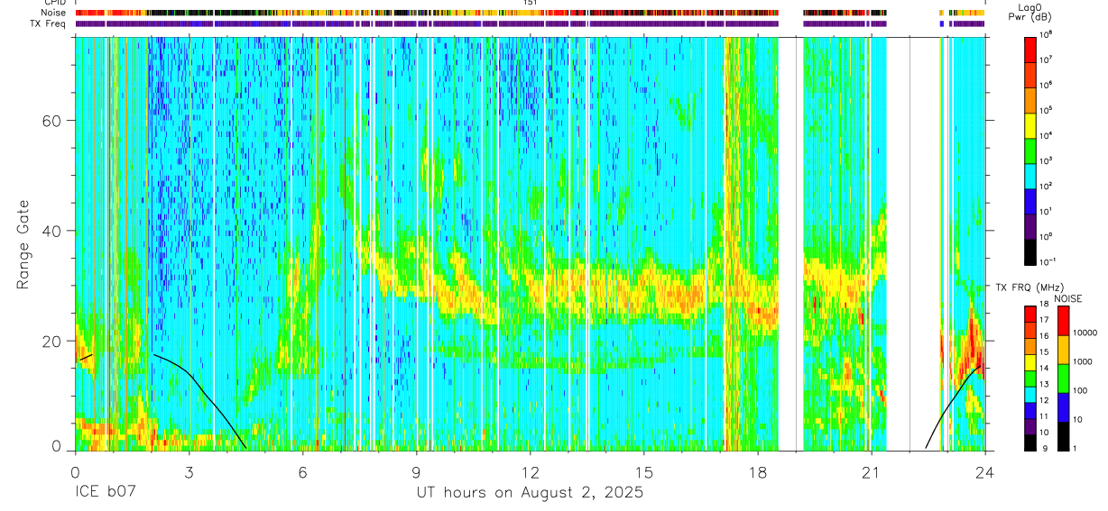The image size is (1108, 511).
Task: Click the red segment of Lag0 Pwr colorbar
Action: pos(1030,50)
